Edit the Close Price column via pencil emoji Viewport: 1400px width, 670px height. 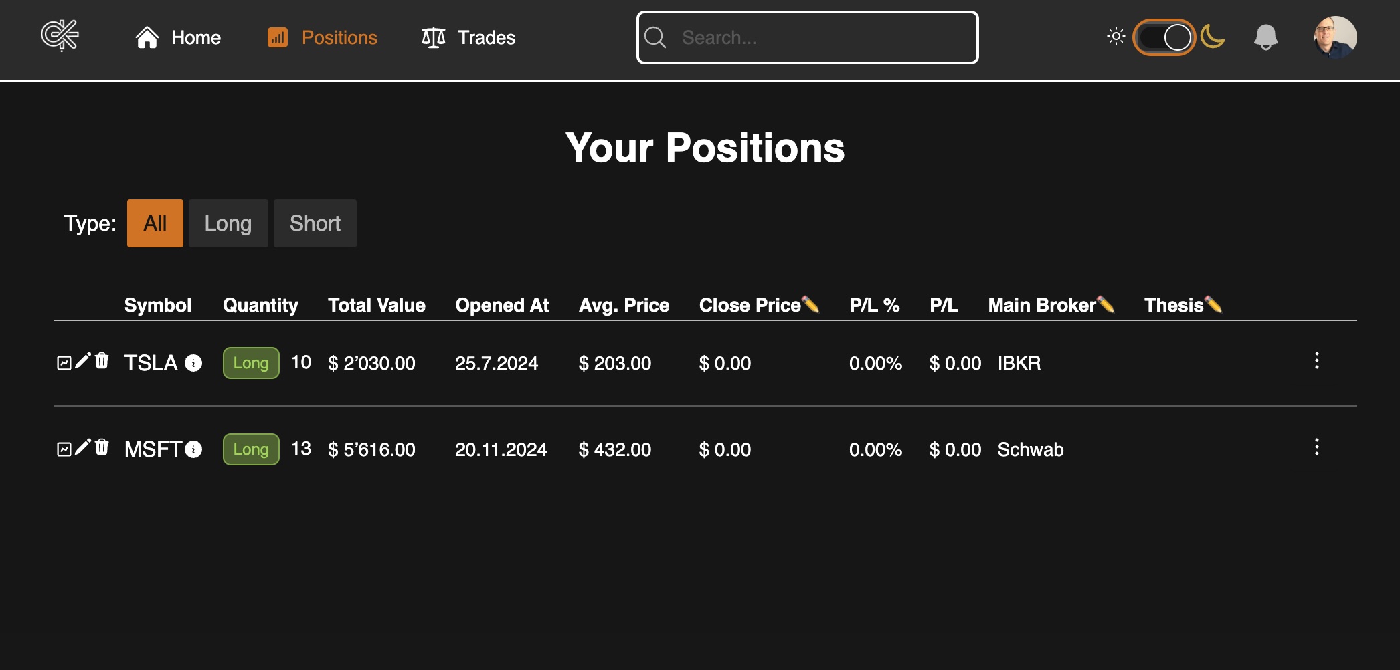click(812, 304)
